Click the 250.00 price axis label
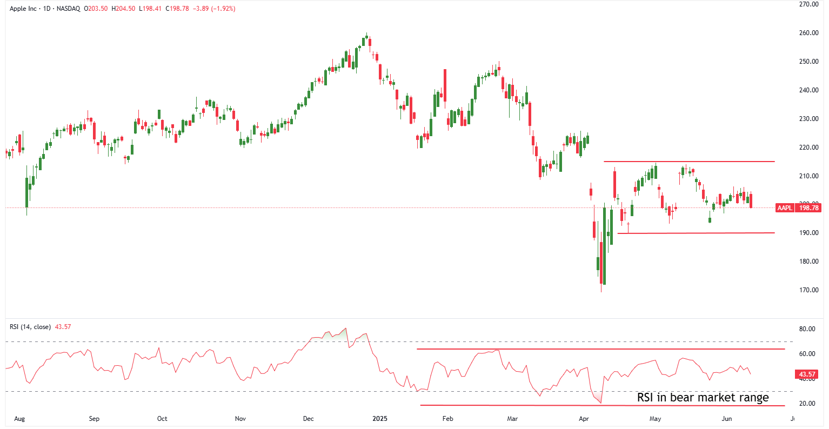This screenshot has height=429, width=829. point(809,62)
